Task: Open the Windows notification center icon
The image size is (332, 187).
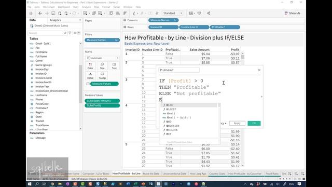Action: pos(299,184)
